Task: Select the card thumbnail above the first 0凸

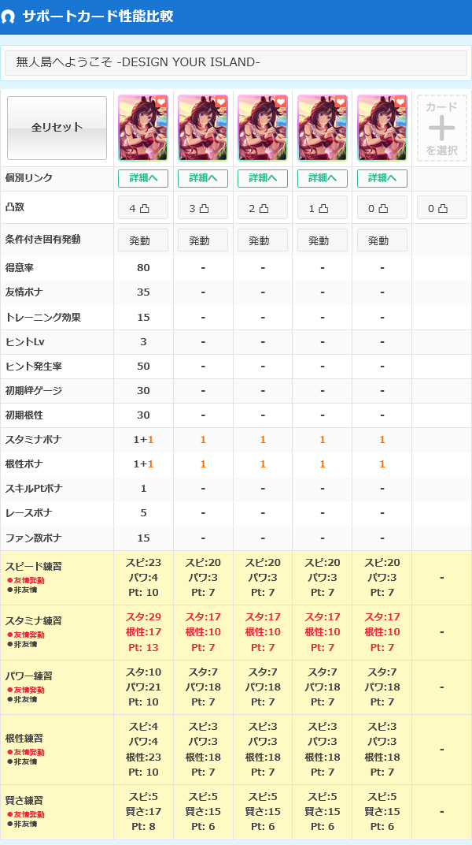Action: pyautogui.click(x=382, y=128)
